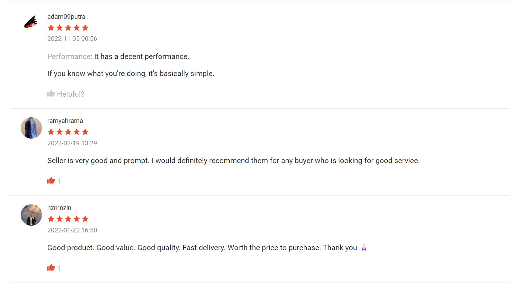Viewport: 510px width, 285px height.
Task: Click the helpful count on nzmnzln's review
Action: pyautogui.click(x=59, y=268)
